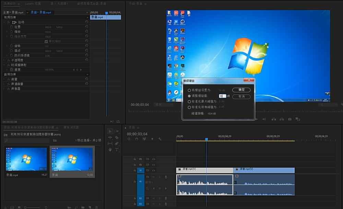Open Program monitor zoom level dropdown

(164, 105)
